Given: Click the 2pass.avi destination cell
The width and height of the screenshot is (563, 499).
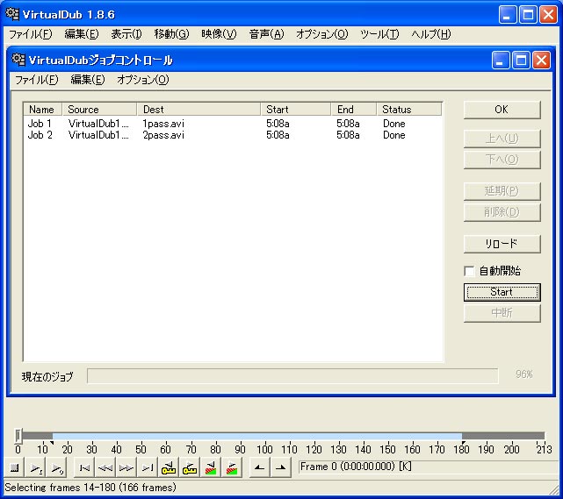Looking at the screenshot, I should [163, 135].
